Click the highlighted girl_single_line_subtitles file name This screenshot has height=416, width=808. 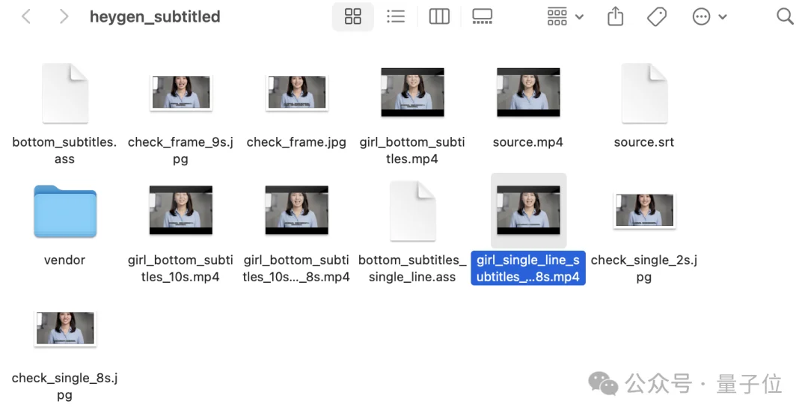(528, 268)
